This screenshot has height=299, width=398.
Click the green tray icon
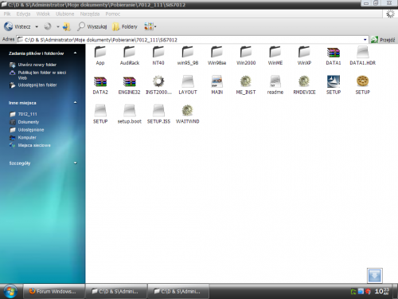(x=353, y=292)
